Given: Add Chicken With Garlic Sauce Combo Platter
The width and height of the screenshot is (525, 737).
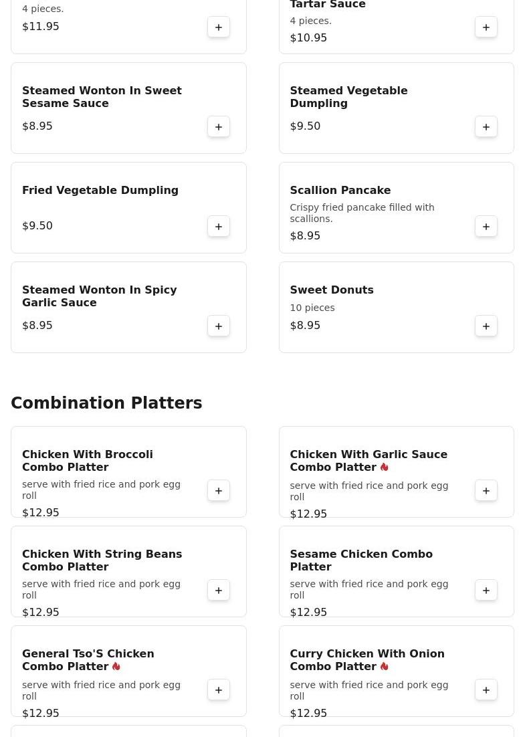Looking at the screenshot, I should point(486,490).
